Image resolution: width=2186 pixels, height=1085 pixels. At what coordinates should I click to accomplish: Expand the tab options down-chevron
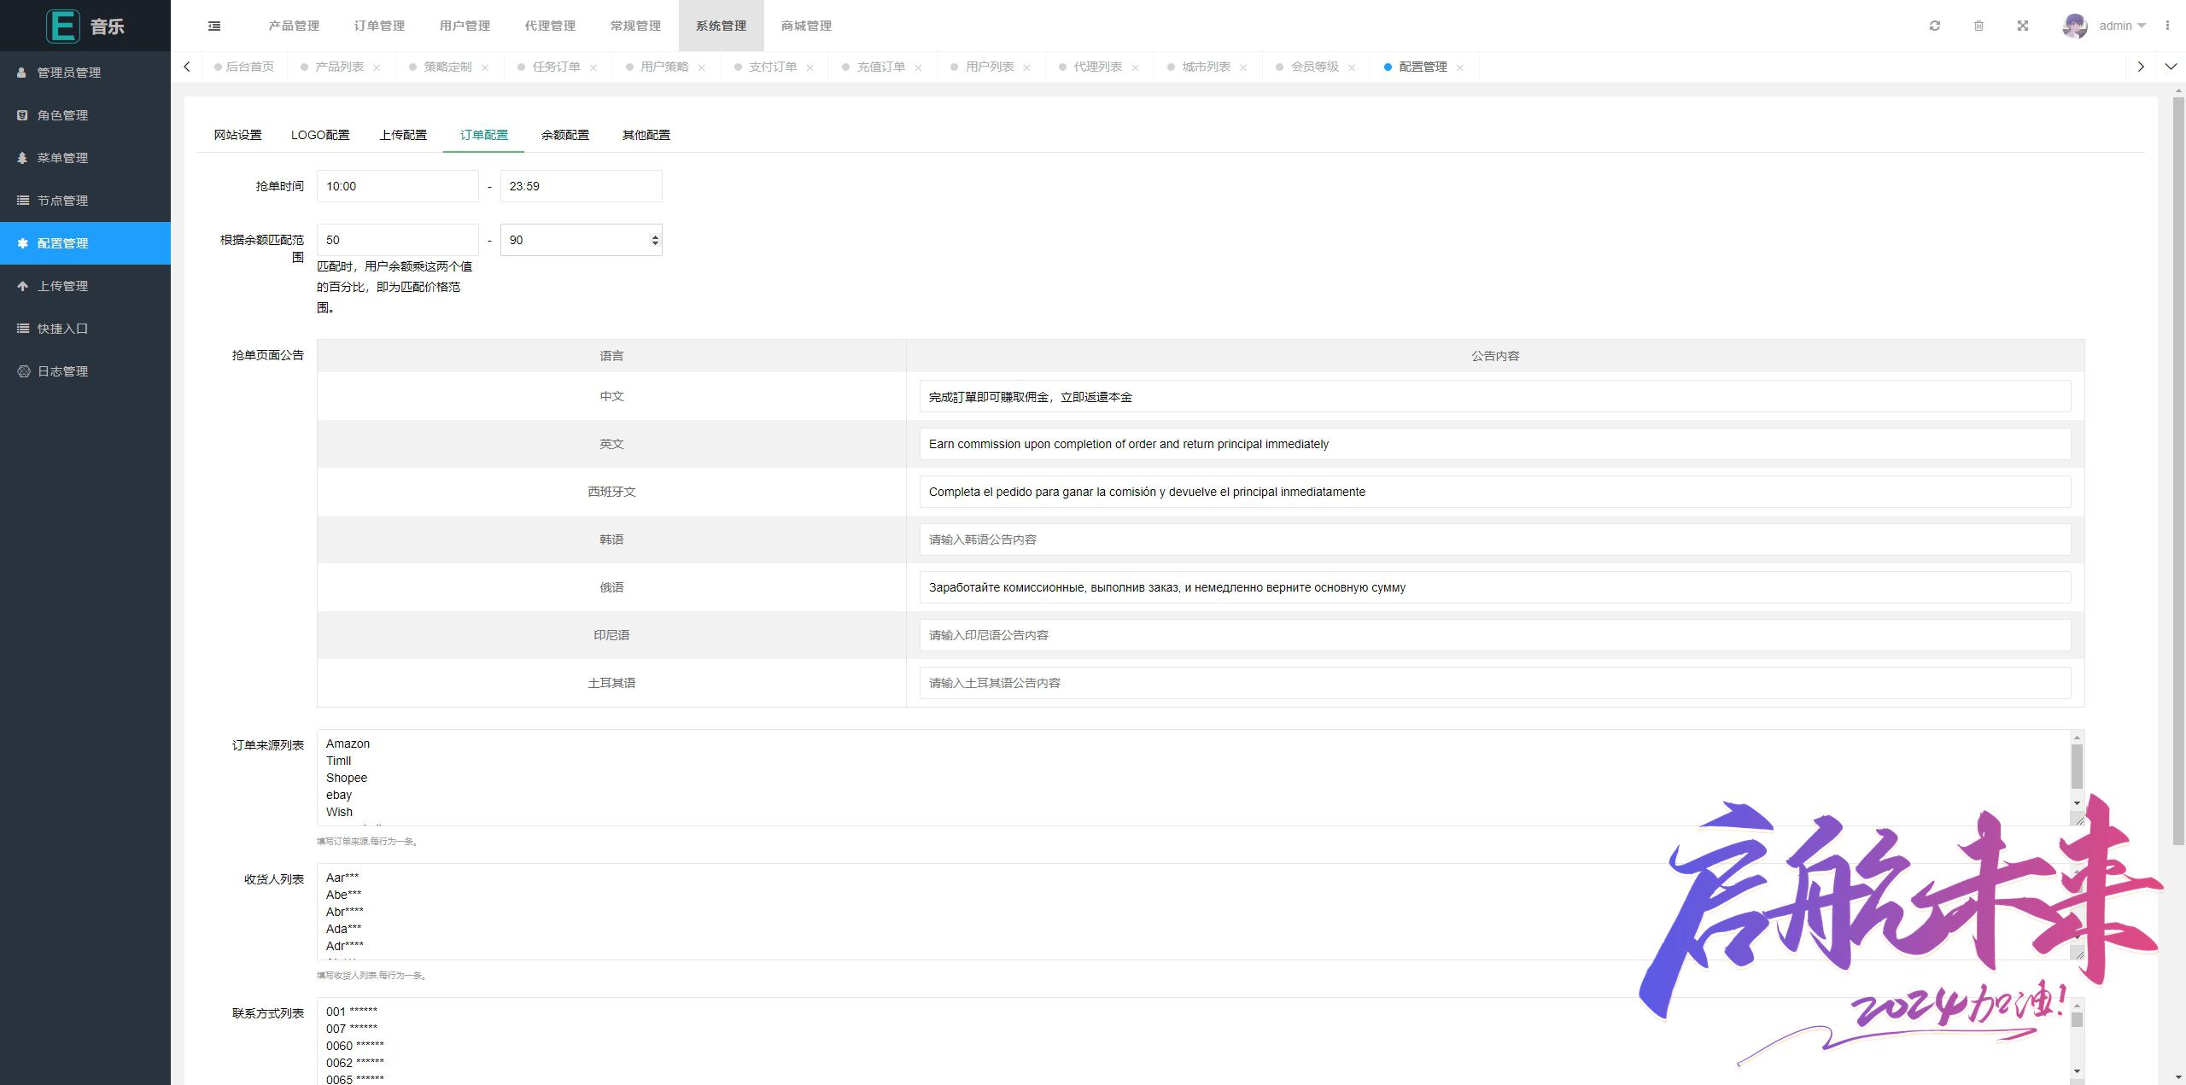(2171, 67)
